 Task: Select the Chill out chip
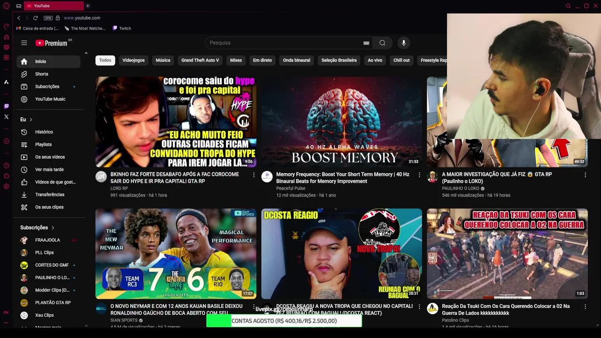(x=401, y=60)
